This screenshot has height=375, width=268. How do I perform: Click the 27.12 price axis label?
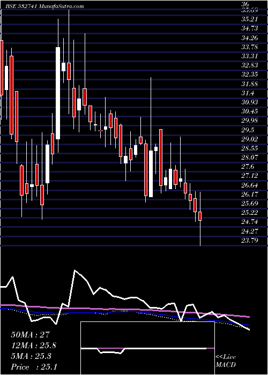[x=249, y=176]
